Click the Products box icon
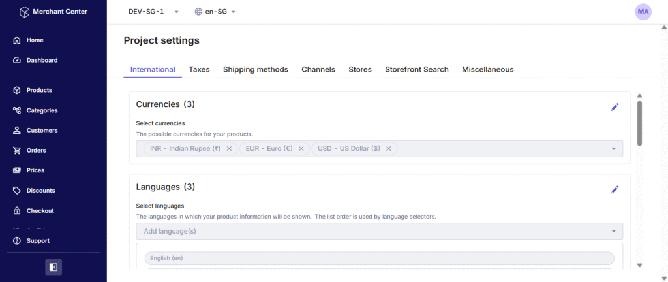The height and width of the screenshot is (282, 668). pyautogui.click(x=17, y=91)
